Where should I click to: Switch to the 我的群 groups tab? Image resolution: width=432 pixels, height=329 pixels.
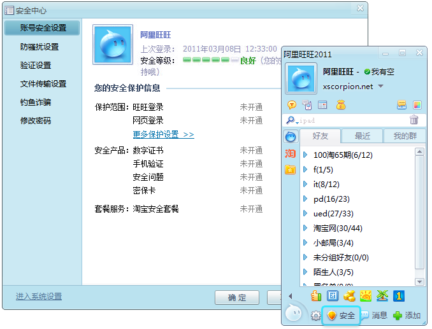point(405,136)
